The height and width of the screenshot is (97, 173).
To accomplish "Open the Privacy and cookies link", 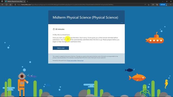I will (x=72, y=60).
